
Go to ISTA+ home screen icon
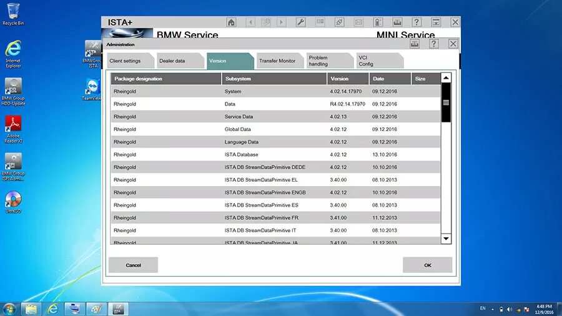click(231, 22)
